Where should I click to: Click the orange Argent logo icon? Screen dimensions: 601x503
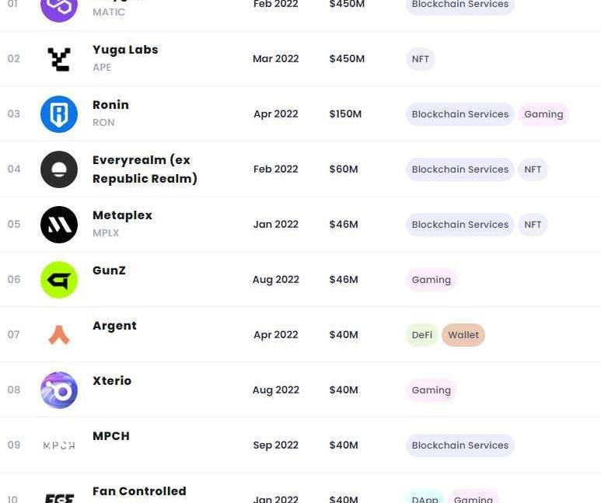59,335
